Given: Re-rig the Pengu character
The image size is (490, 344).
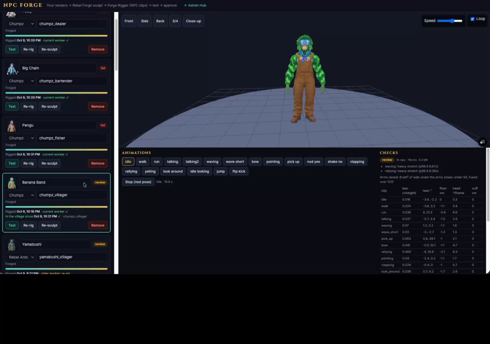Looking at the screenshot, I should pyautogui.click(x=29, y=163).
